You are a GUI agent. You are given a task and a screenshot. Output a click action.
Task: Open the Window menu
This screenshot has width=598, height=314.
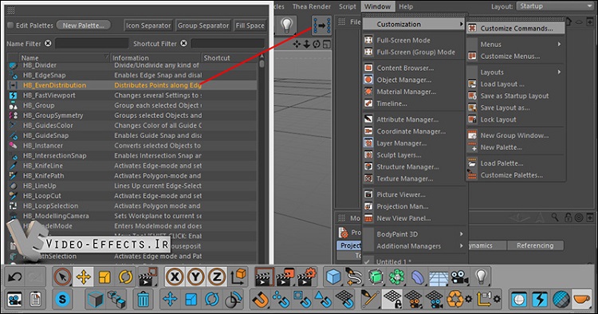point(377,6)
